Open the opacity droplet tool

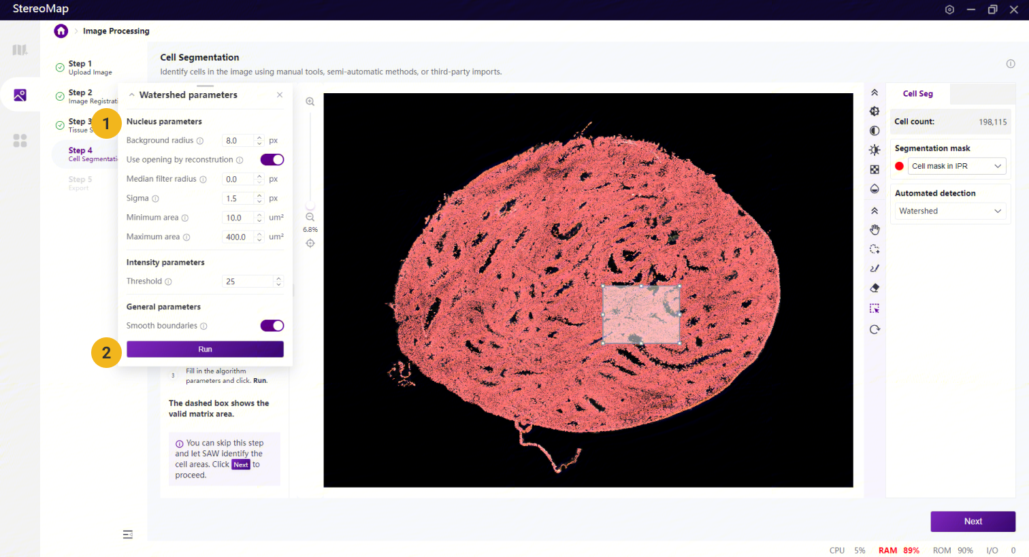[875, 189]
